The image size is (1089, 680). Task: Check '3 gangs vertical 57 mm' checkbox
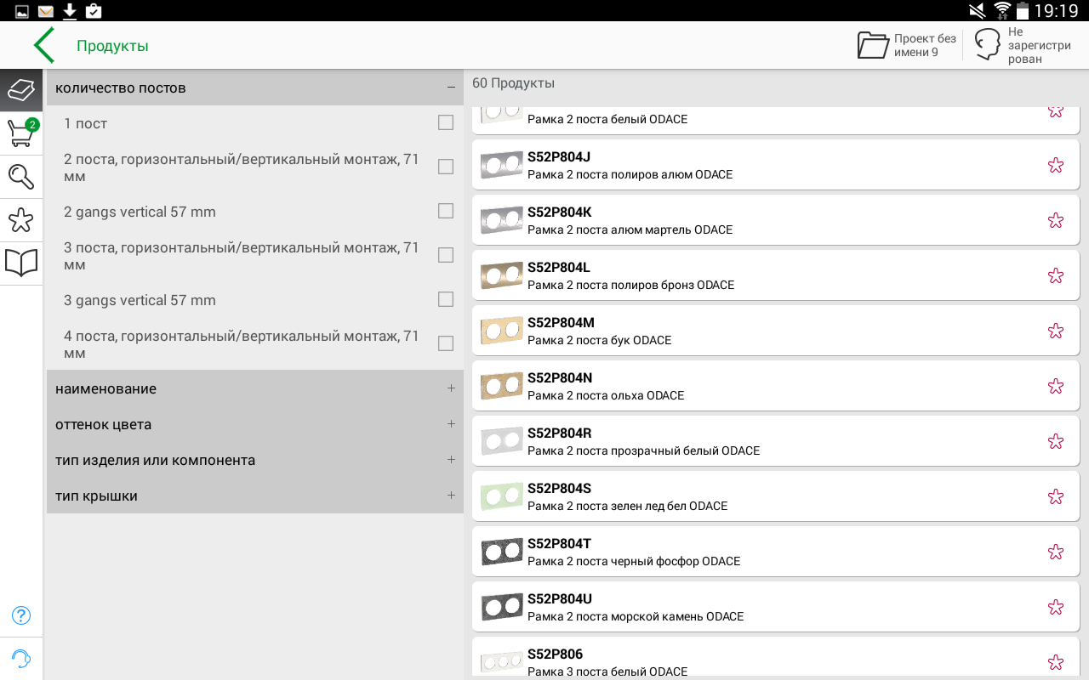click(446, 299)
